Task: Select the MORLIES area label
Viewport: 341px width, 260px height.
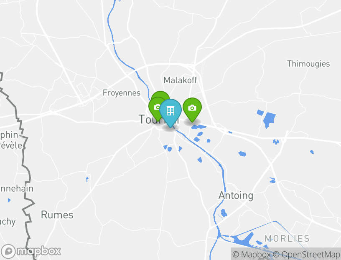Action: pyautogui.click(x=287, y=238)
